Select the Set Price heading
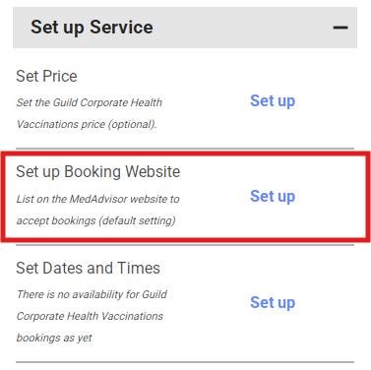Image resolution: width=371 pixels, height=370 pixels. click(46, 76)
